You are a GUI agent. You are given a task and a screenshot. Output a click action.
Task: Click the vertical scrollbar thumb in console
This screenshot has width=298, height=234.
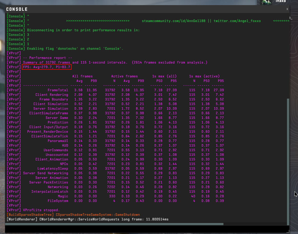(x=288, y=159)
